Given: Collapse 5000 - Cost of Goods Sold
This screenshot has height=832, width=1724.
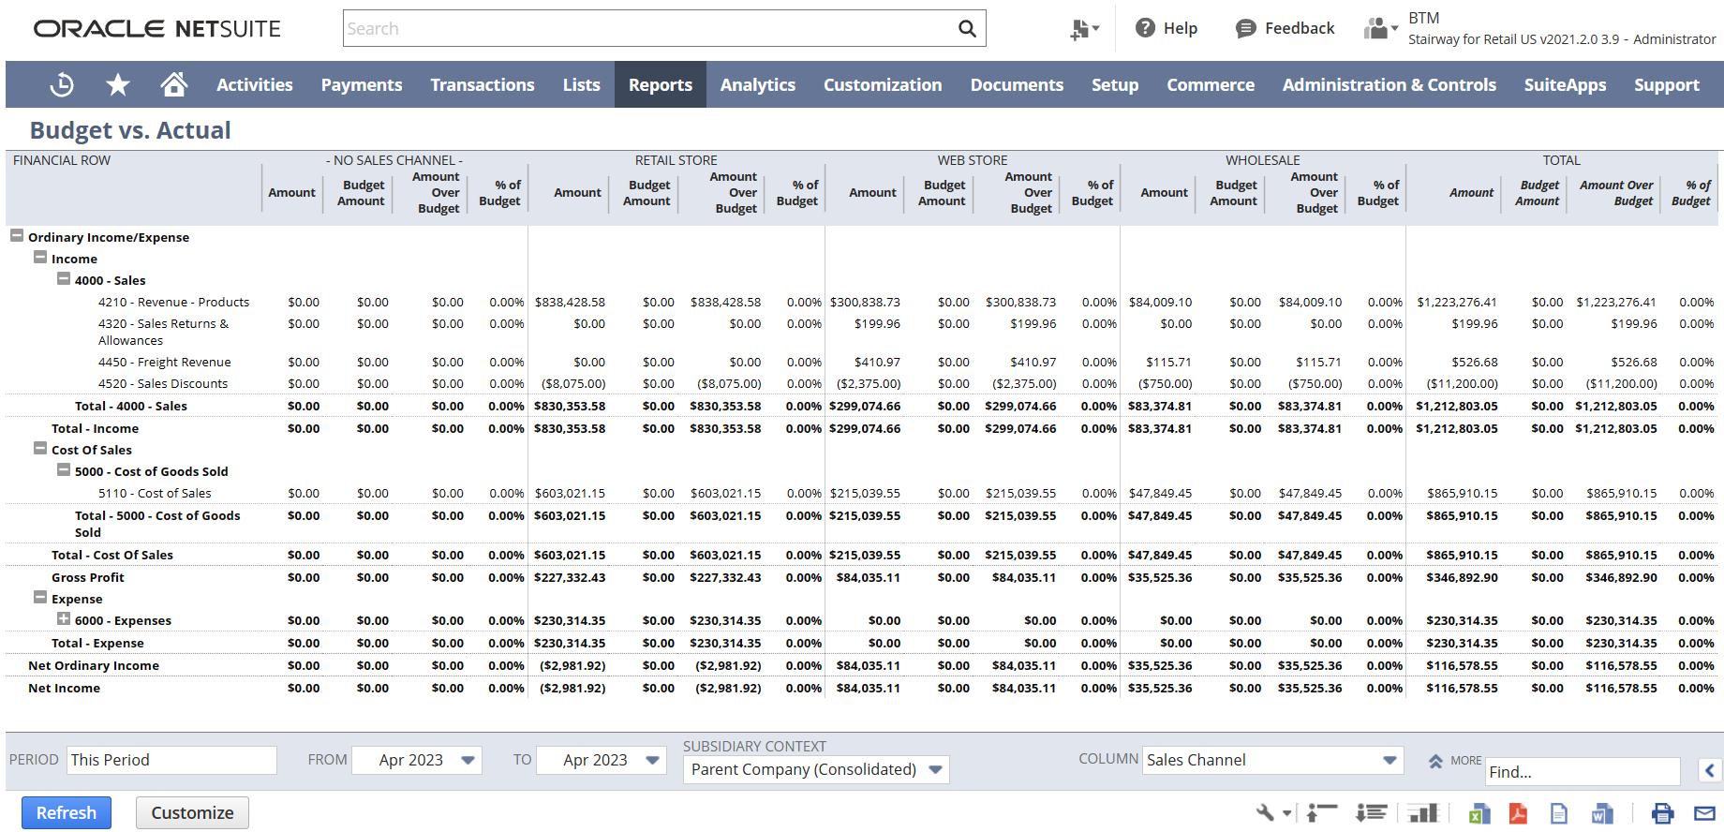Looking at the screenshot, I should pyautogui.click(x=64, y=470).
